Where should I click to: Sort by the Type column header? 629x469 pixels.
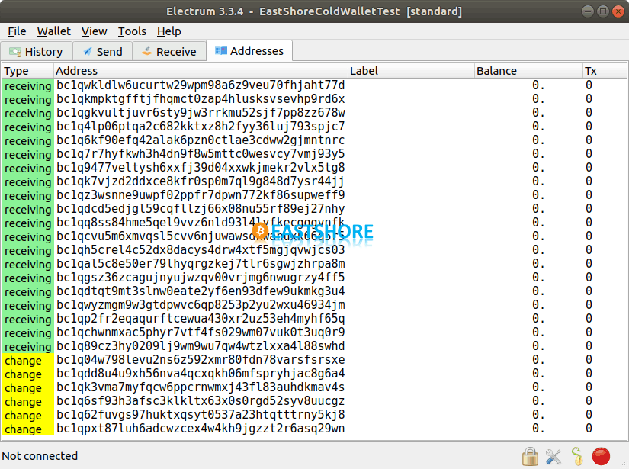(x=27, y=71)
